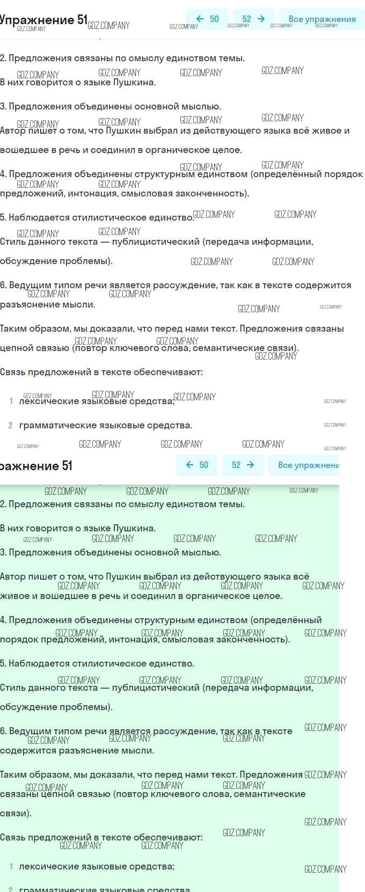Click list item 'грамматические языковые средства' in white section
Screen dimensions: 365x892
tap(105, 425)
